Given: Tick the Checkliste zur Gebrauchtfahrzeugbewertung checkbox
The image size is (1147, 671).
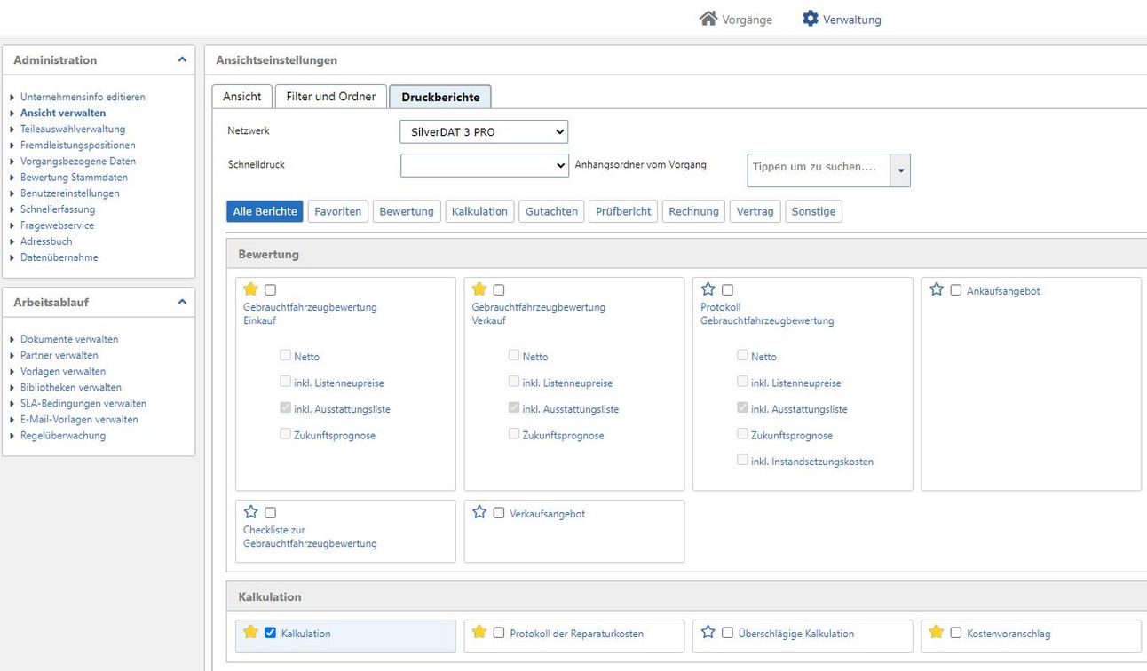Looking at the screenshot, I should (x=271, y=513).
